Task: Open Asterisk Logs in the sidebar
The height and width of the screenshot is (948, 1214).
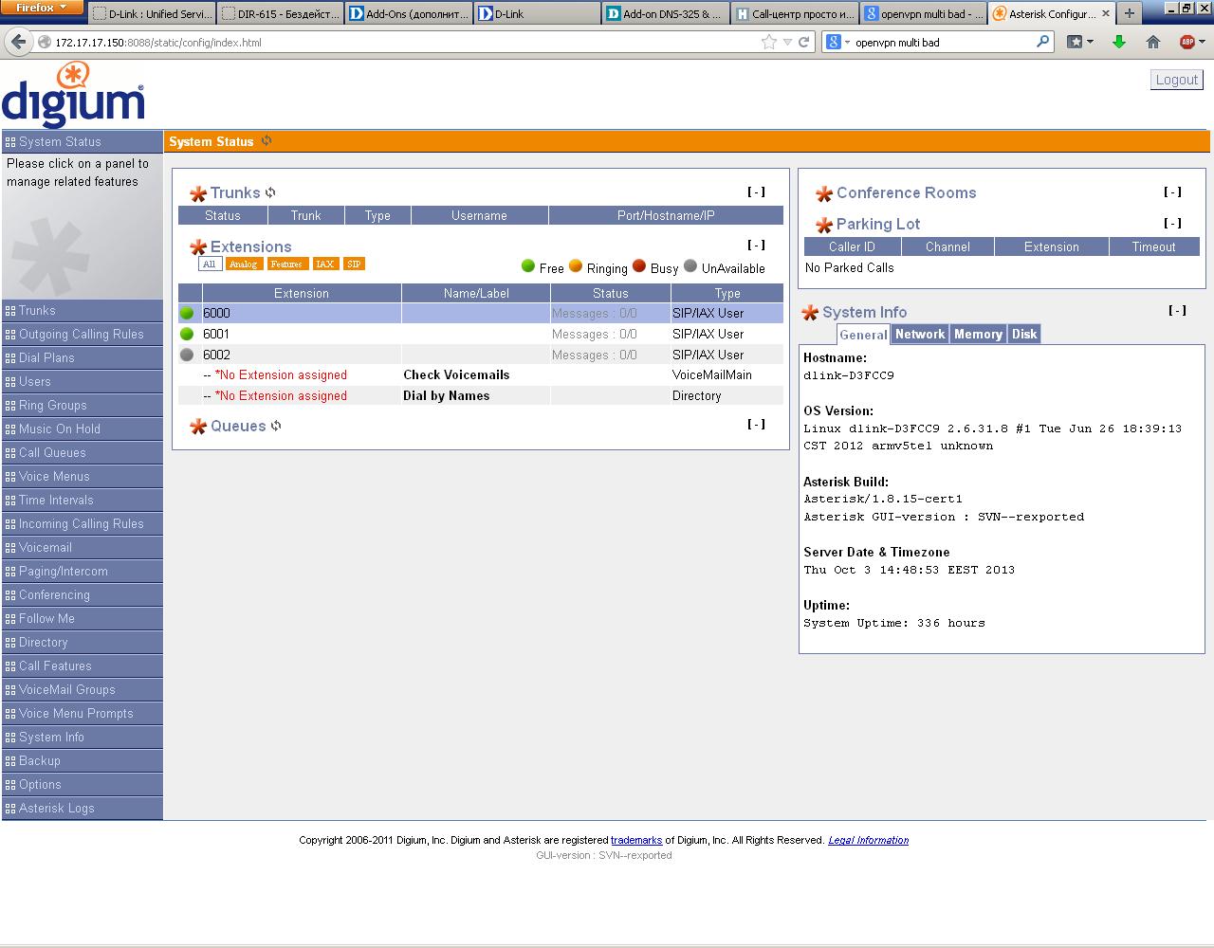Action: [83, 808]
